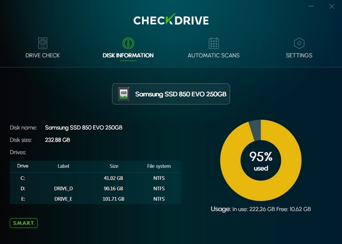Screen dimensions: 342x244
Task: Click the CheckDrive logo
Action: point(171,20)
